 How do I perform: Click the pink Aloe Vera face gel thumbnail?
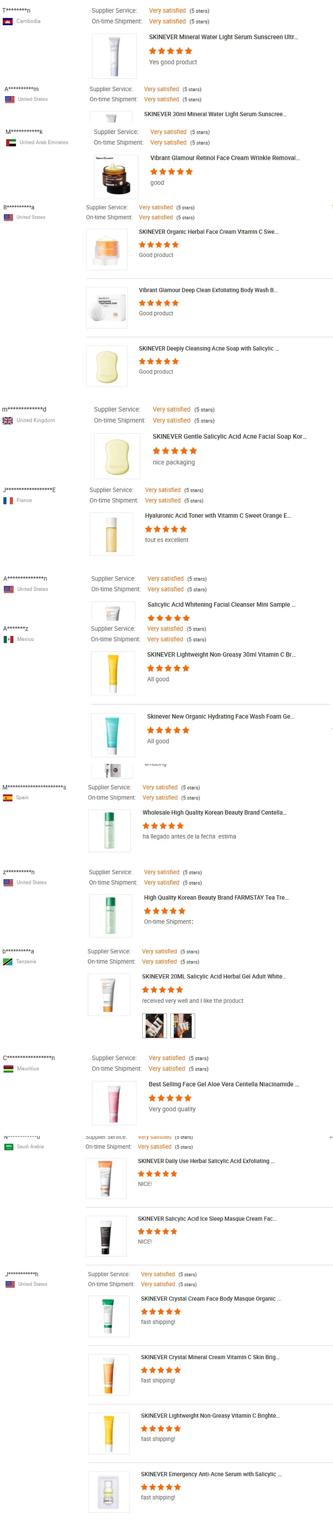(113, 1103)
